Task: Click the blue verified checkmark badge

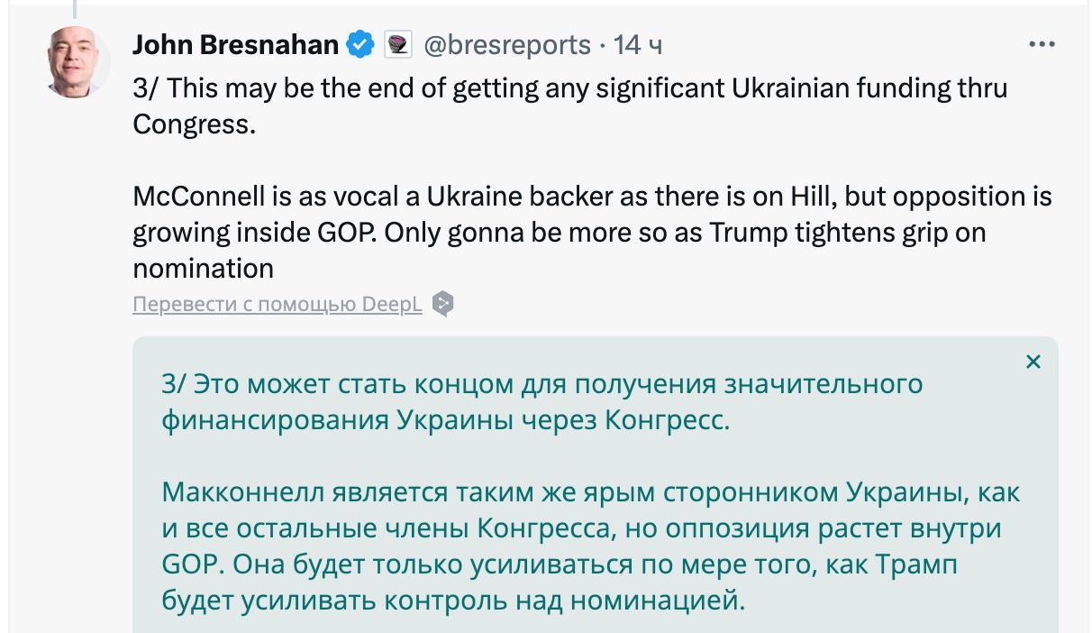Action: pyautogui.click(x=361, y=44)
